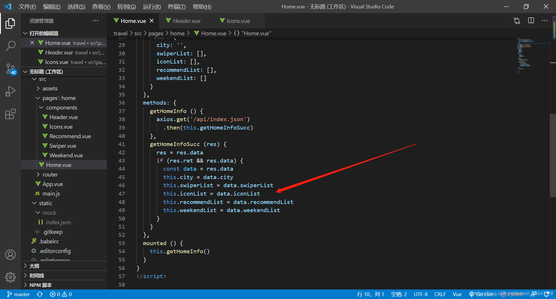
Task: Expand the router folder
Action: 64,174
